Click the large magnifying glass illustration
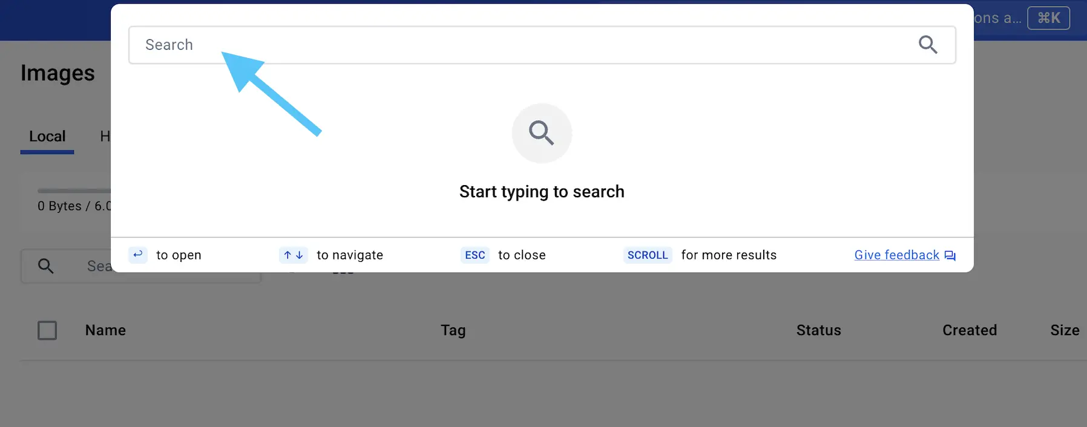Viewport: 1087px width, 427px height. point(541,133)
